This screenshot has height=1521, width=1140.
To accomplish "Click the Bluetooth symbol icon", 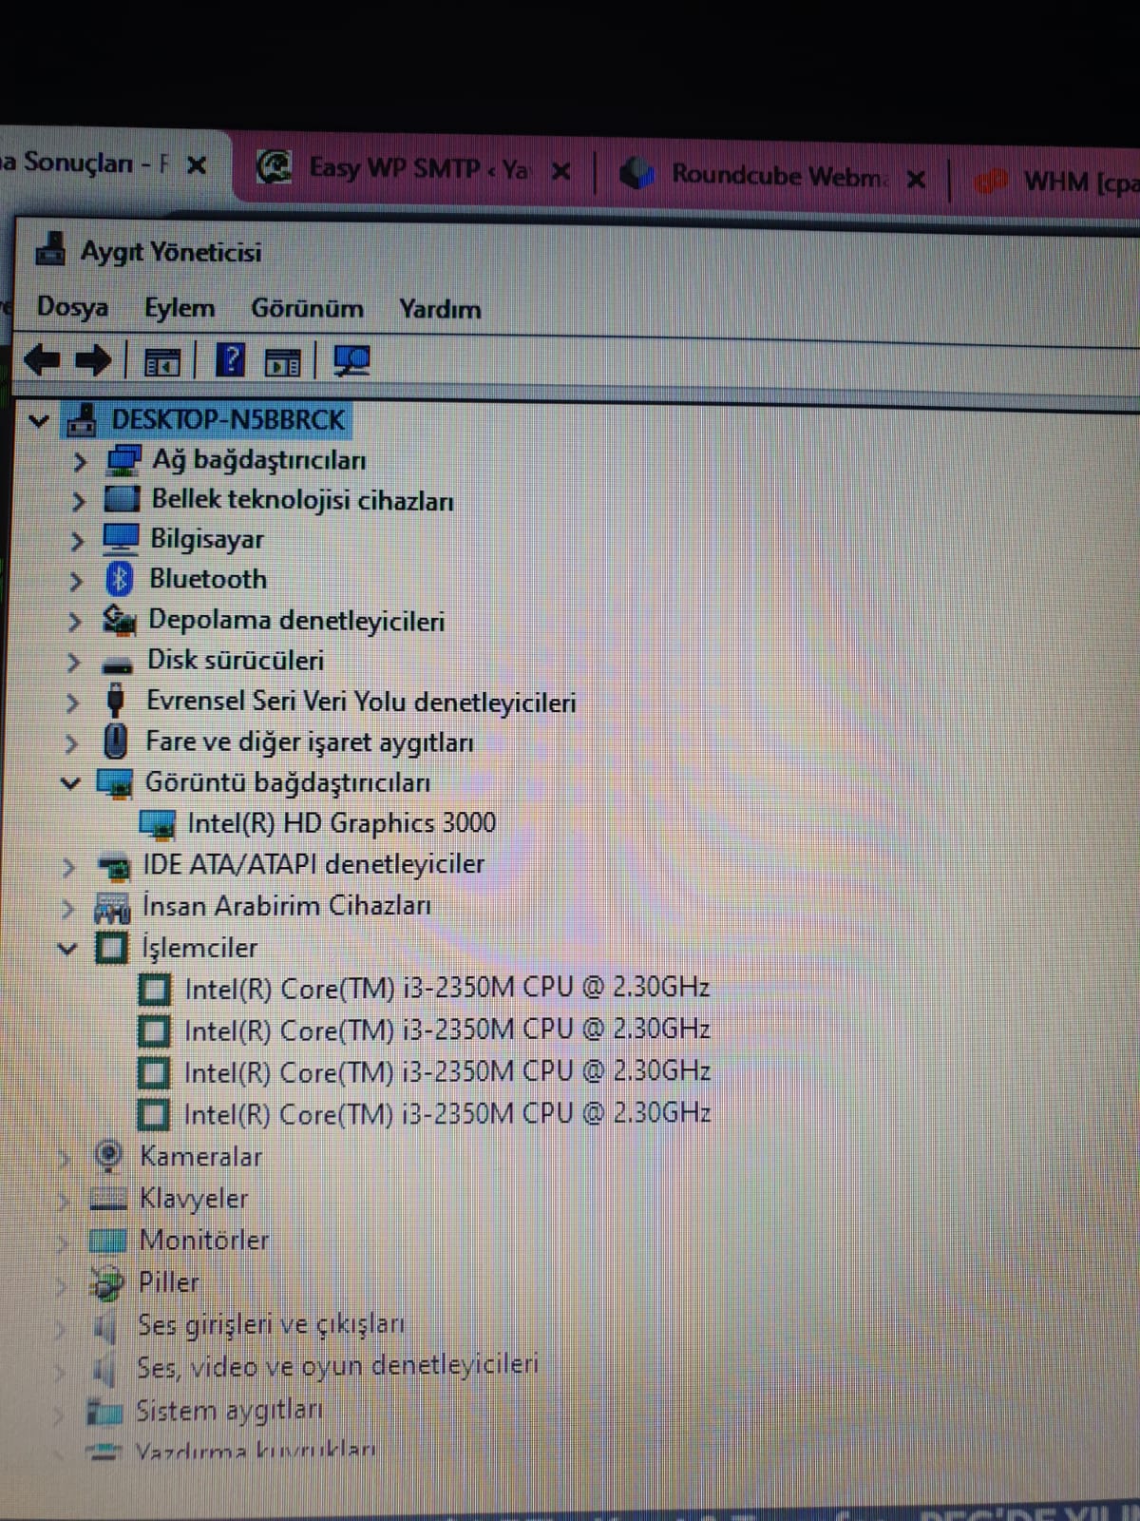I will 119,579.
